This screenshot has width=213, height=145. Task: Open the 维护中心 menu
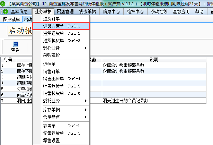[x=135, y=12]
